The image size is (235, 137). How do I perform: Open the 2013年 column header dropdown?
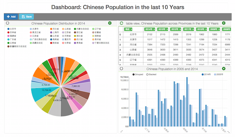(x=163, y=29)
